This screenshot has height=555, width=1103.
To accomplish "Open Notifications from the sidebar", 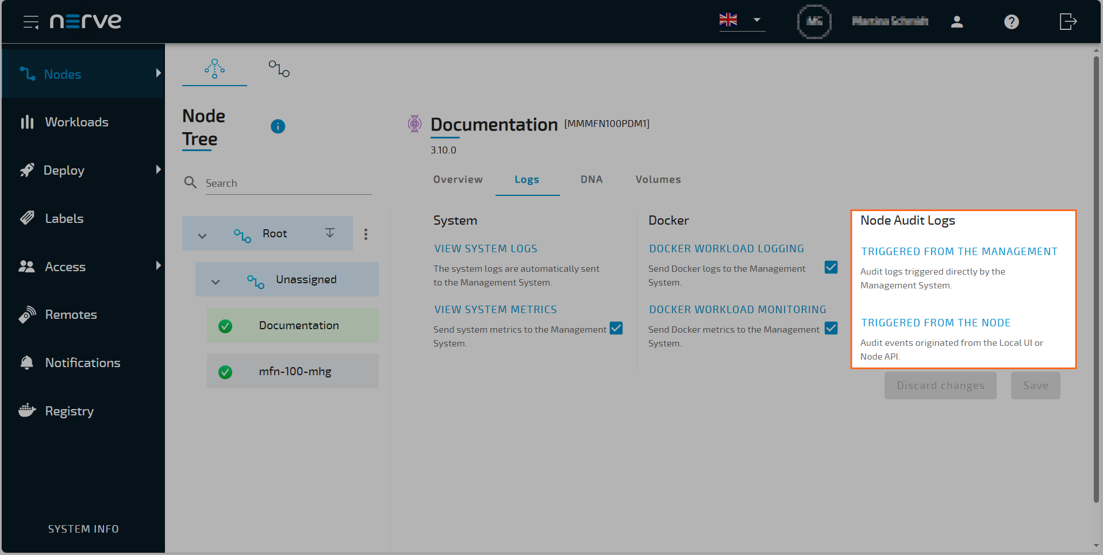I will 83,363.
